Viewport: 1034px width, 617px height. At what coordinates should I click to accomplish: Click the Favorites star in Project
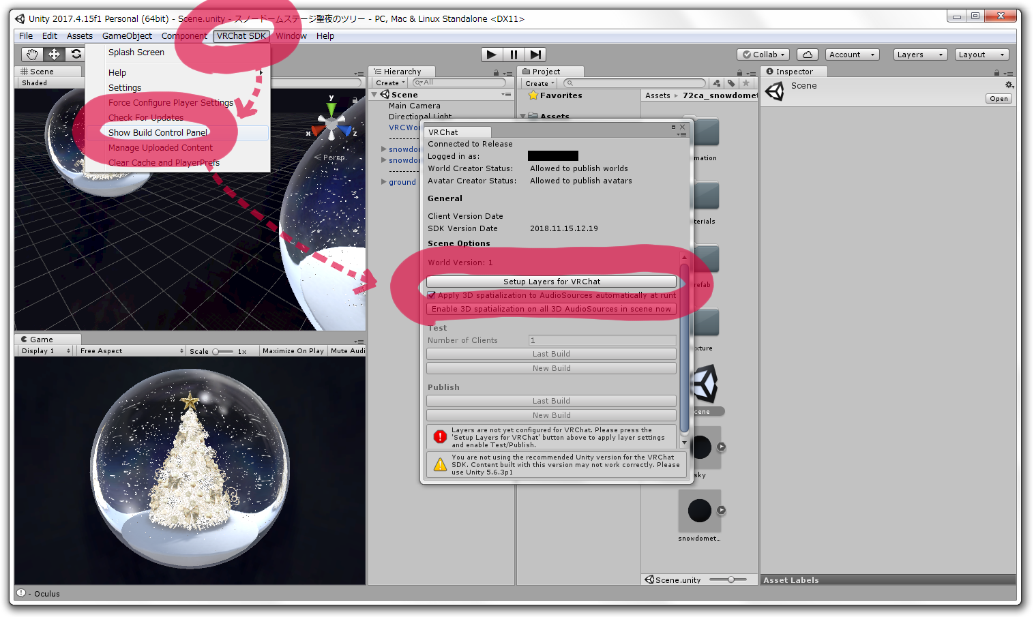click(x=533, y=95)
